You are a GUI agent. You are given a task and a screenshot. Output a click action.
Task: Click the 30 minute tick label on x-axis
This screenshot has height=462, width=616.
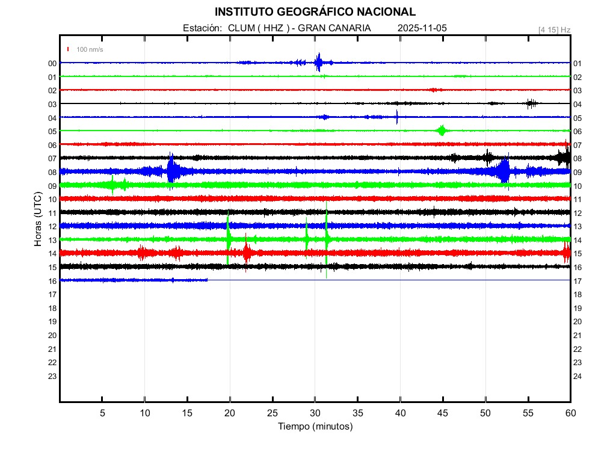tap(315, 413)
